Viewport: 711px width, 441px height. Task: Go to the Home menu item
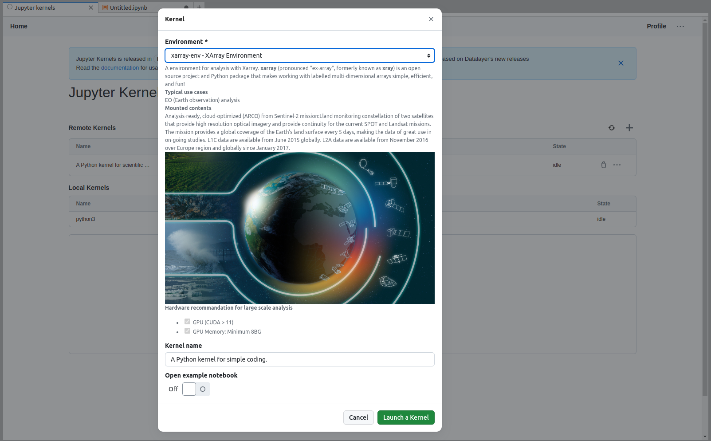point(19,26)
